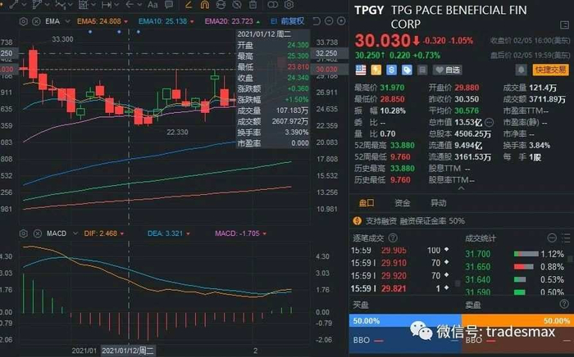Zoom out chart with minus icon
574x357 pixels.
[x=329, y=21]
